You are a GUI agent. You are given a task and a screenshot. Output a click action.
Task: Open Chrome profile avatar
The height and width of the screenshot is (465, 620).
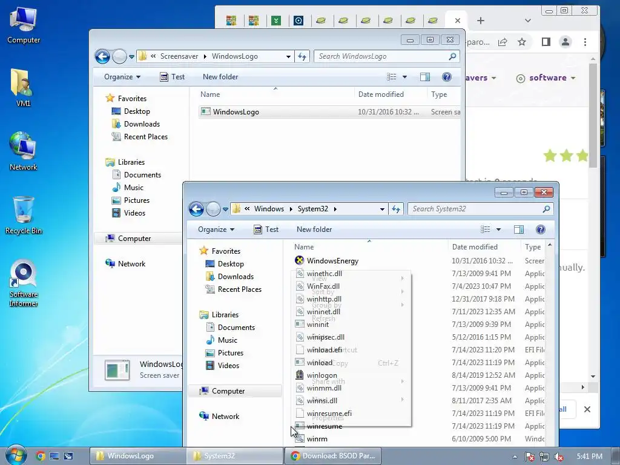566,42
